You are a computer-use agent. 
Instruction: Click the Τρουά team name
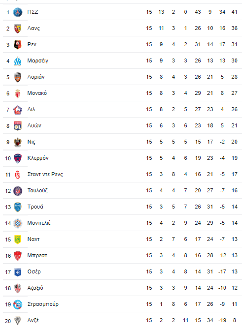click(x=35, y=207)
